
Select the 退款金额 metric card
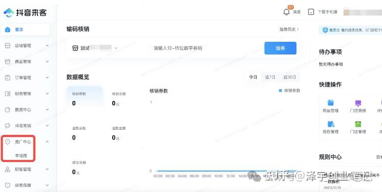(x=119, y=133)
